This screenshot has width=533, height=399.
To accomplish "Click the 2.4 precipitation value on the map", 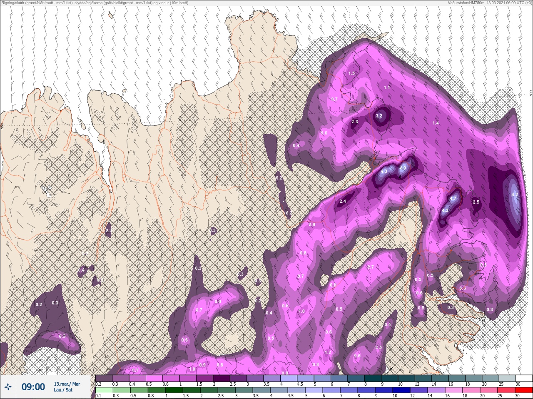I will [343, 201].
